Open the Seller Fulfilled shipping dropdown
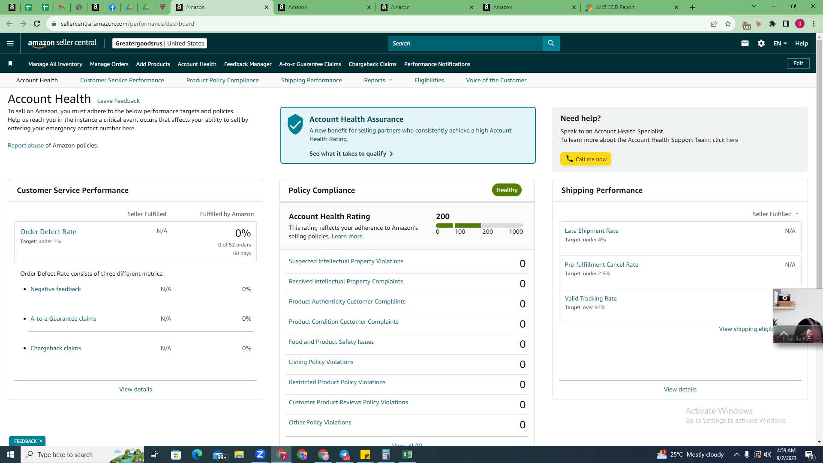The height and width of the screenshot is (463, 823). 776,214
